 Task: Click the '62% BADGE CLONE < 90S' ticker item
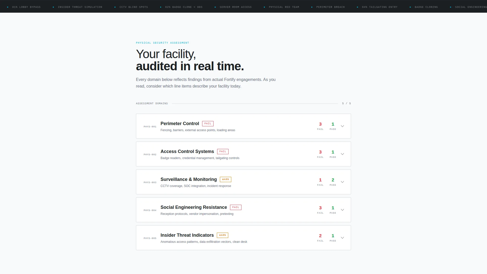(184, 7)
